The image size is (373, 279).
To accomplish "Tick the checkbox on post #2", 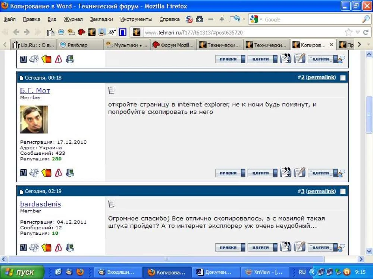I will (x=343, y=78).
